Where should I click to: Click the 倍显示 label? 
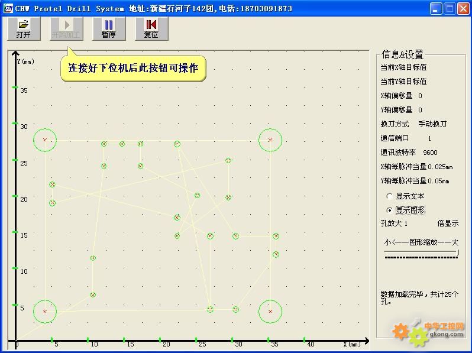(448, 224)
